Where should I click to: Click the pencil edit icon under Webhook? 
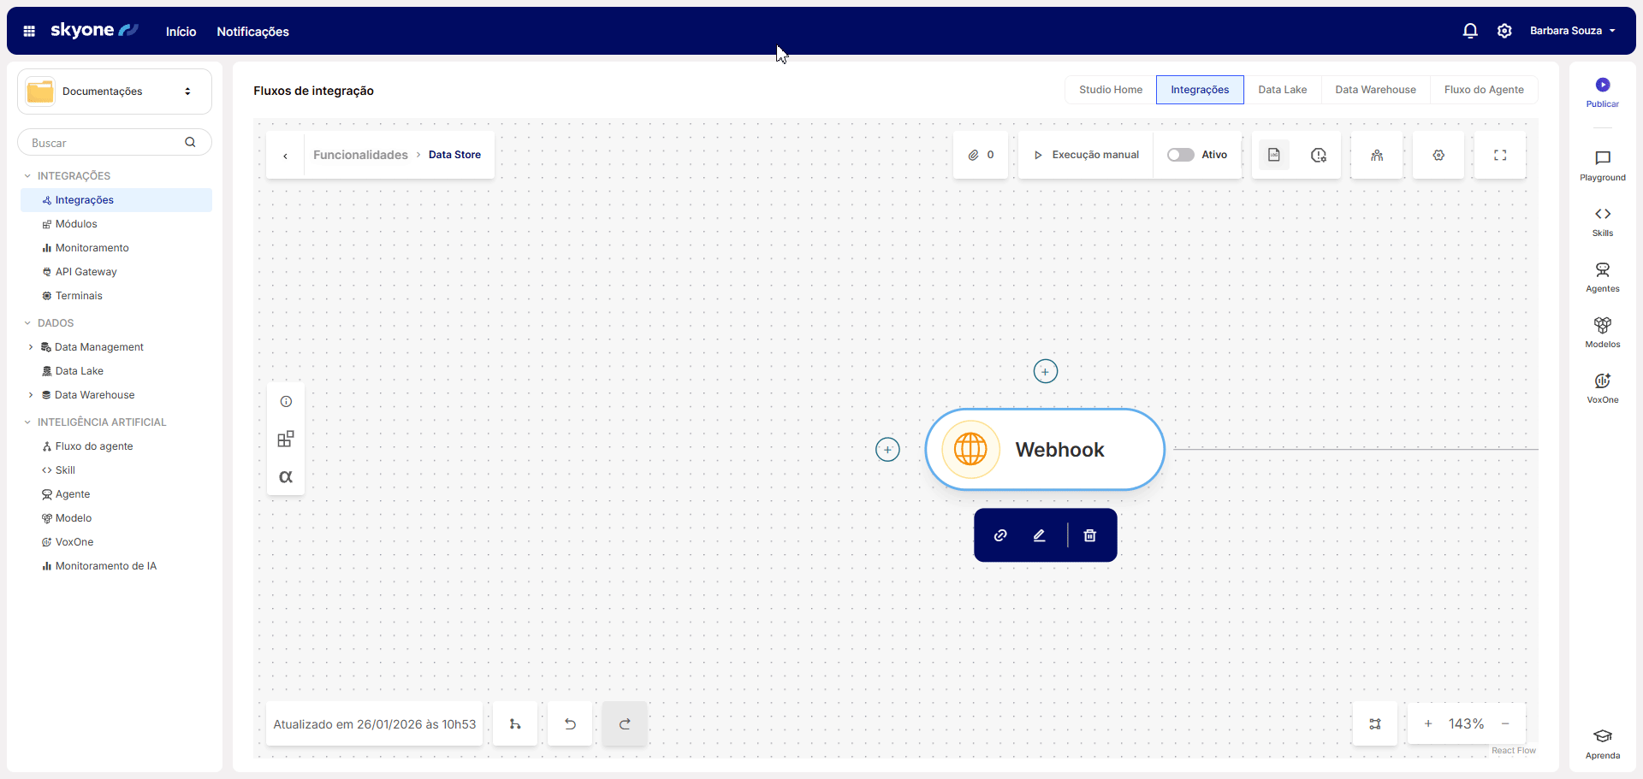pyautogui.click(x=1039, y=535)
